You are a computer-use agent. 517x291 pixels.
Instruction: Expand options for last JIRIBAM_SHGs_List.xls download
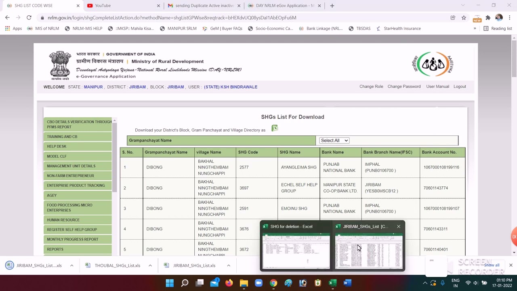(228, 266)
